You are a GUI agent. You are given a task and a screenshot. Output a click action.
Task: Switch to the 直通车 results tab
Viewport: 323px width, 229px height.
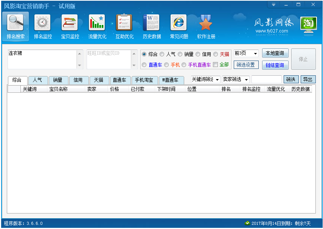click(x=120, y=80)
